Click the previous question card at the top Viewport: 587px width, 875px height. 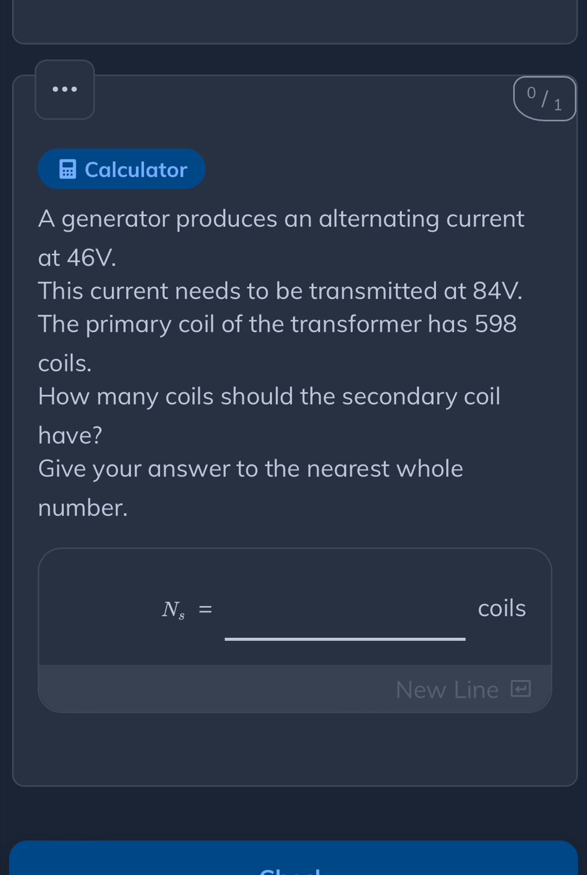coord(295,22)
